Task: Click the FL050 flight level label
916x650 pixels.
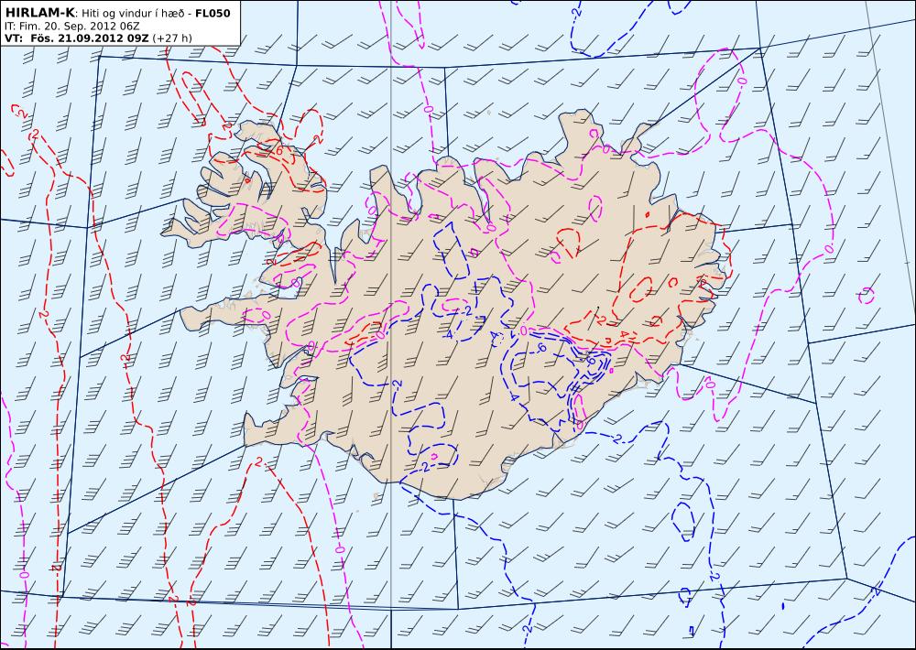Action: click(x=213, y=13)
